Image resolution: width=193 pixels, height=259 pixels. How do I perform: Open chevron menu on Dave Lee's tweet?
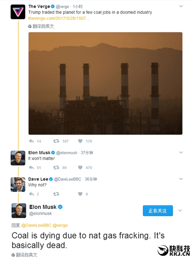click(x=181, y=179)
